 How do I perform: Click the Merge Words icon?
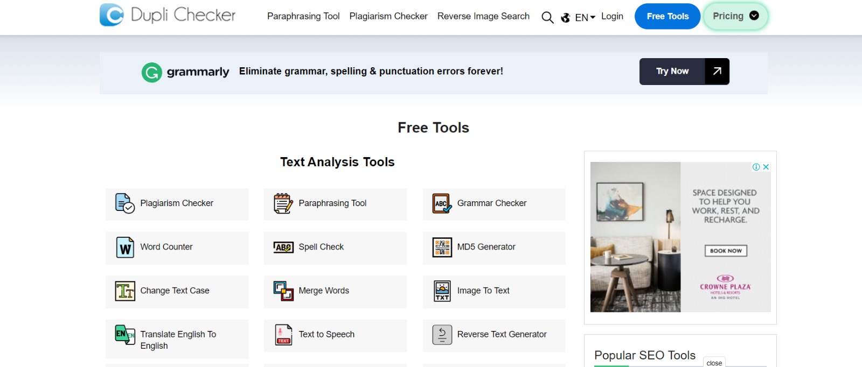[283, 291]
